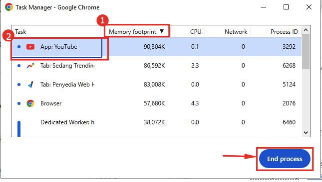Click the End process button
The image size is (322, 182).
(x=285, y=159)
